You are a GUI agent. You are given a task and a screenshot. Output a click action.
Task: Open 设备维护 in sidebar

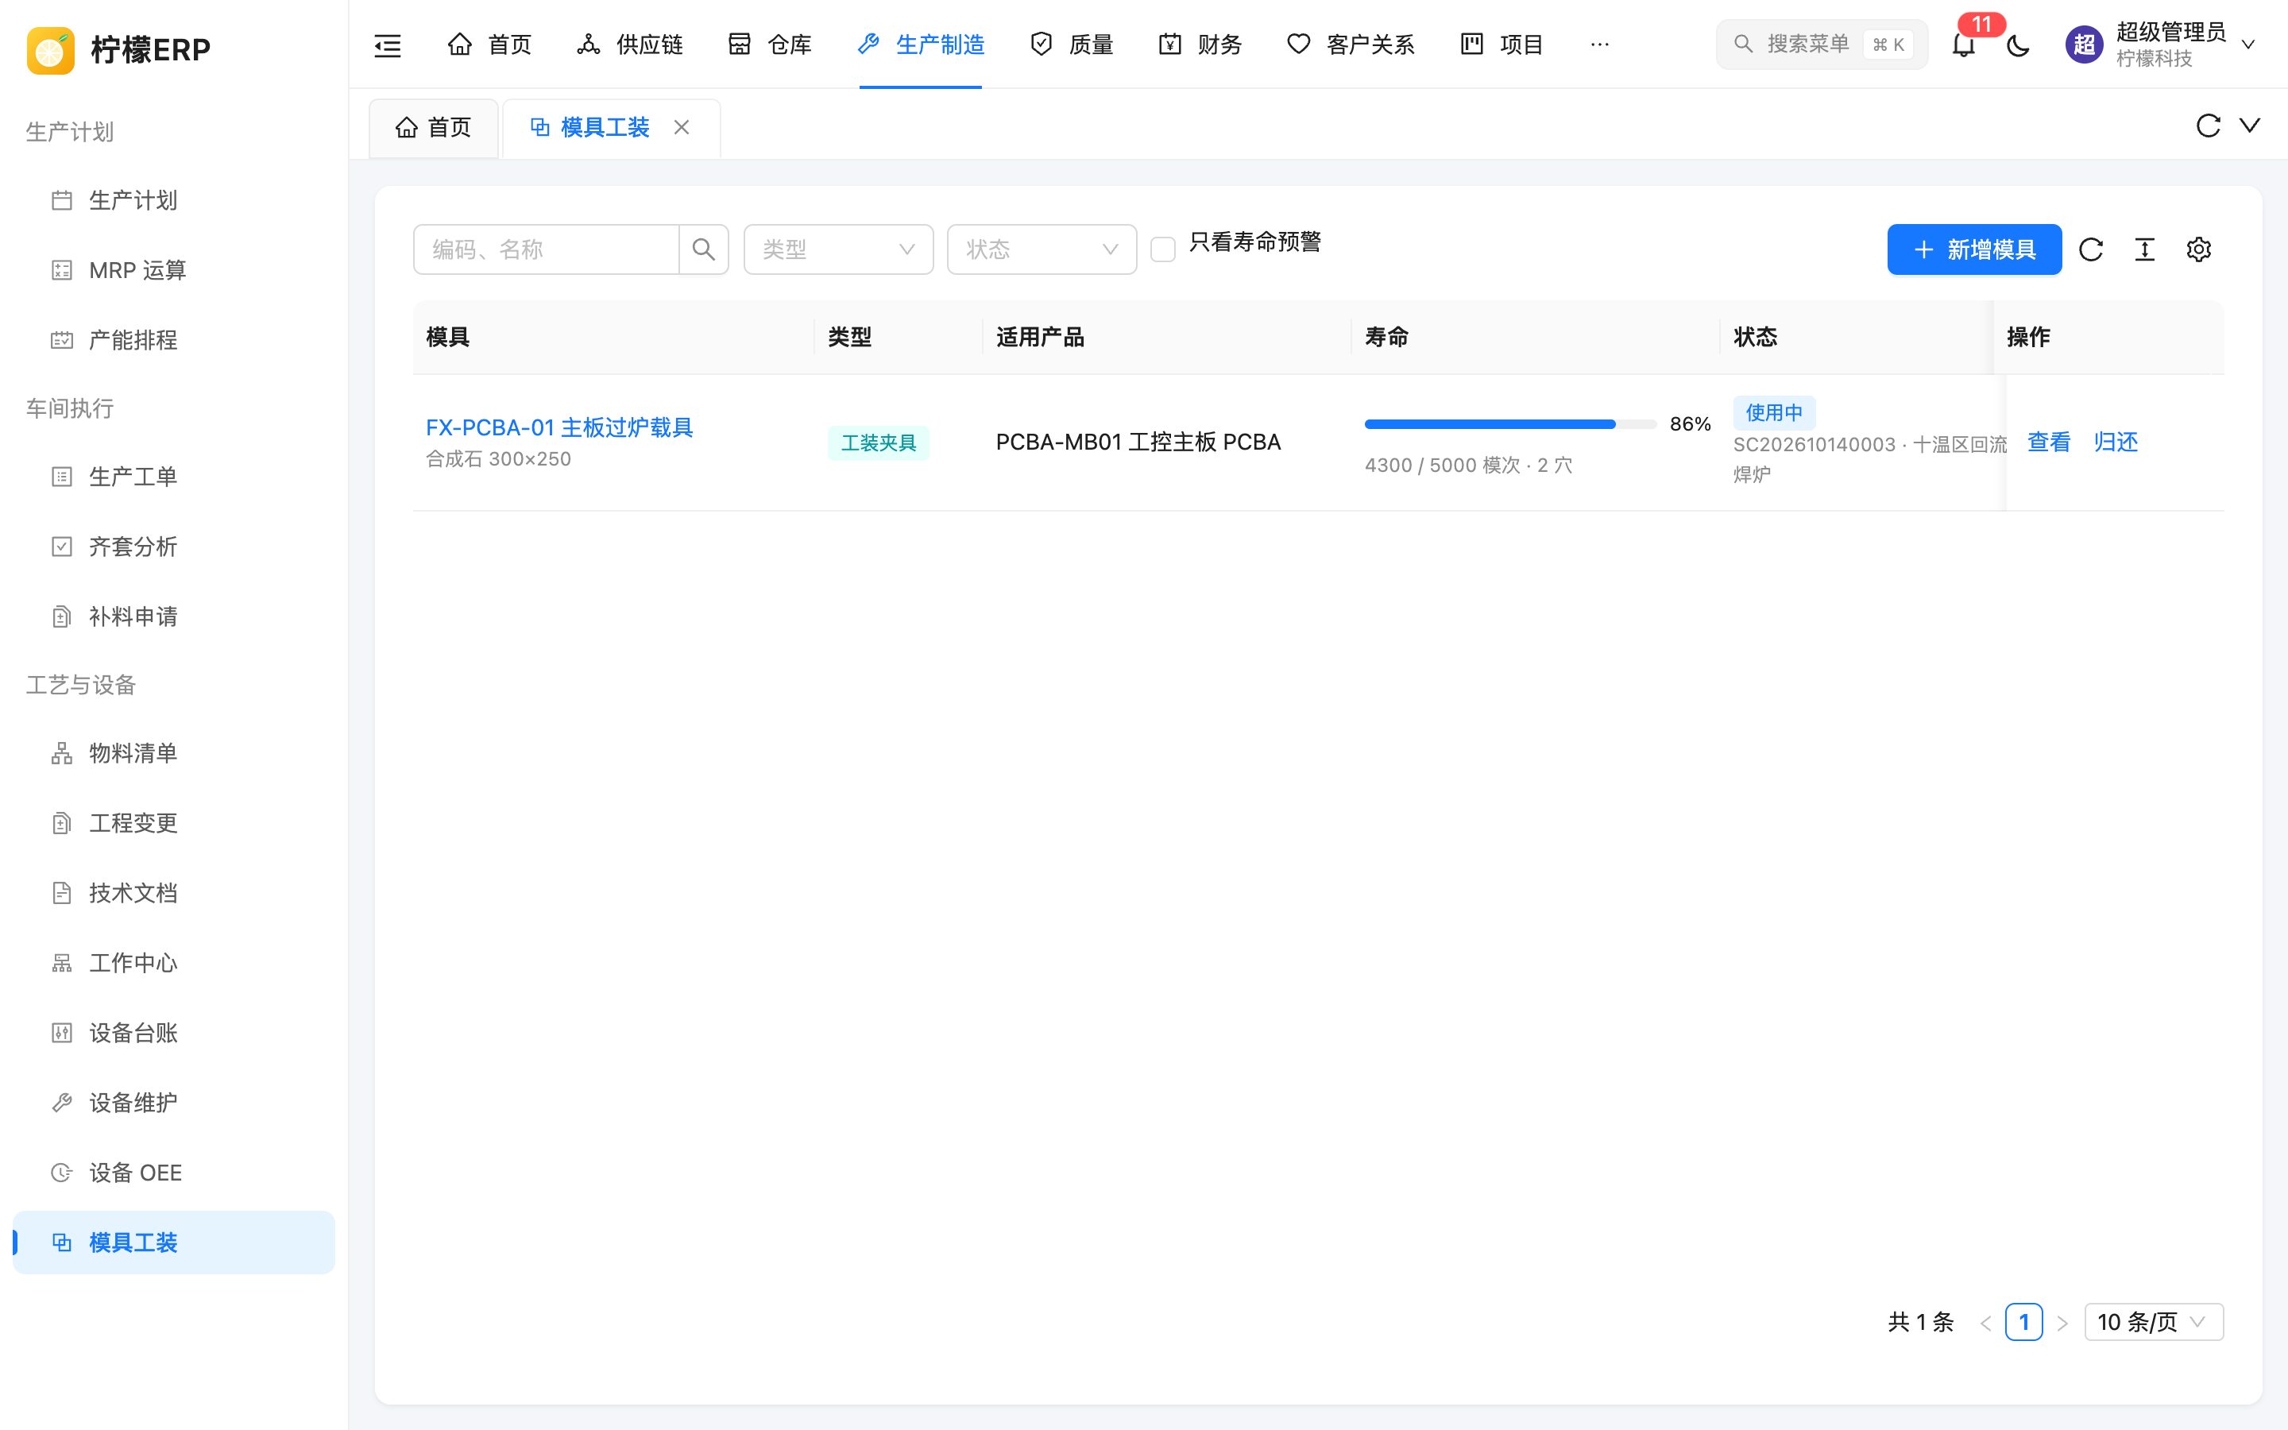tap(174, 1103)
